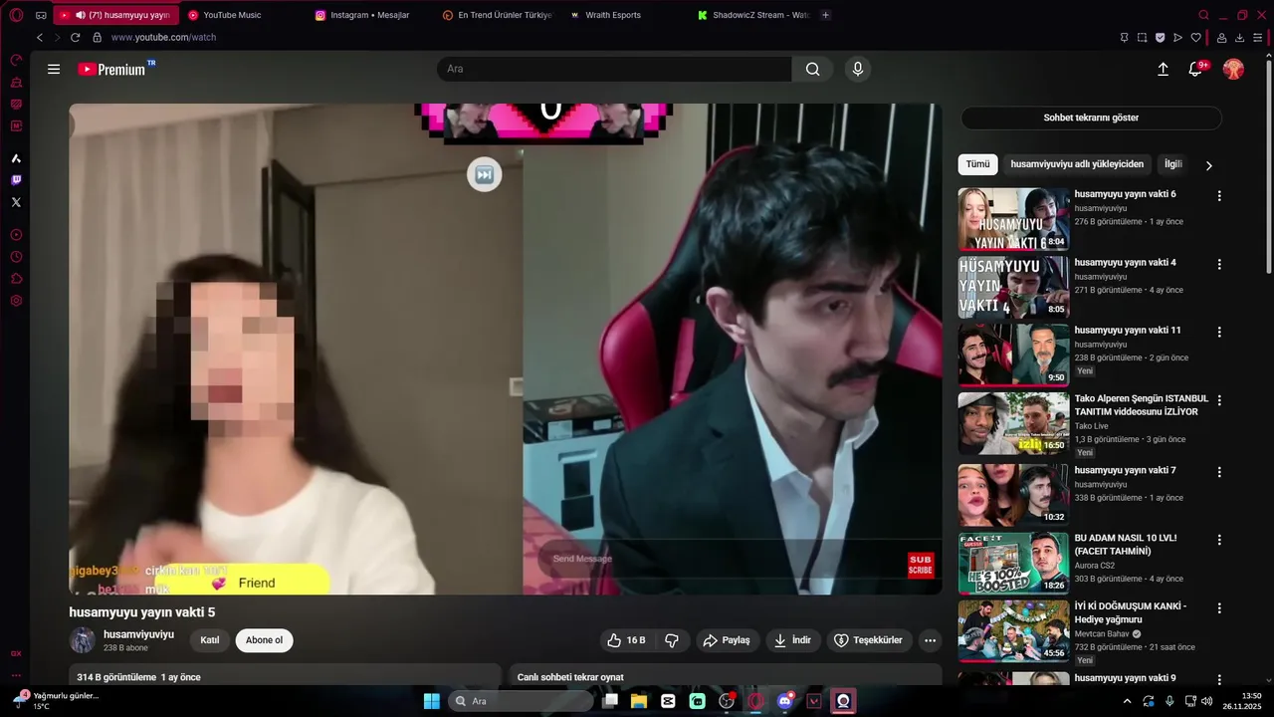The width and height of the screenshot is (1274, 717).
Task: Open Opera GX main menu logo
Action: (16, 15)
